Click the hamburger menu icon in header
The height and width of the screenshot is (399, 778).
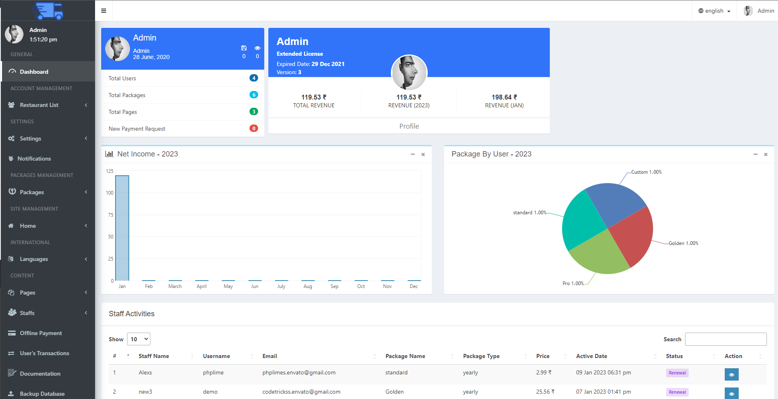(104, 11)
